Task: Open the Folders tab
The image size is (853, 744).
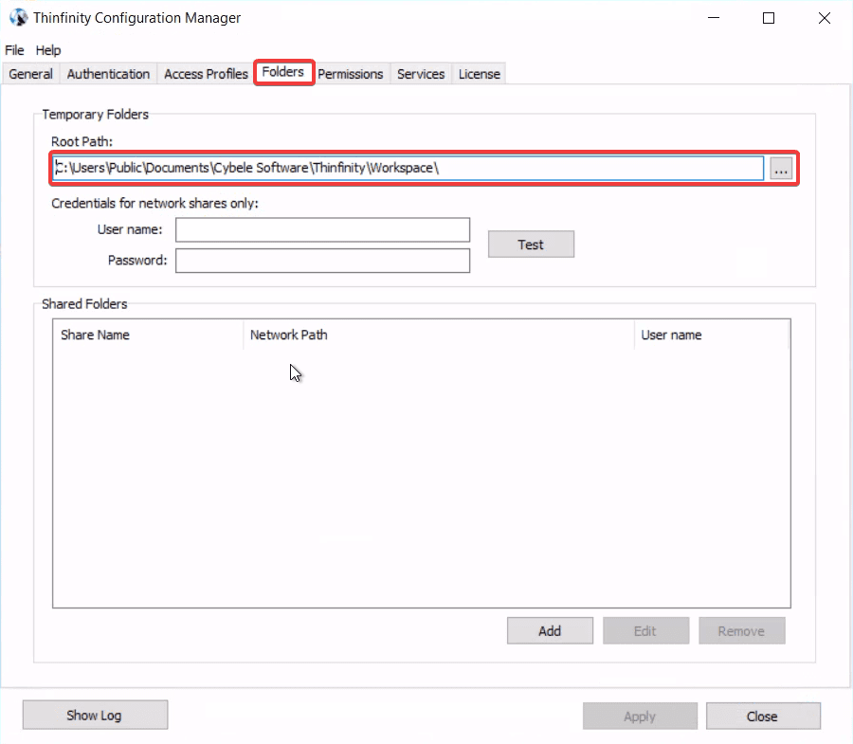Action: click(283, 71)
